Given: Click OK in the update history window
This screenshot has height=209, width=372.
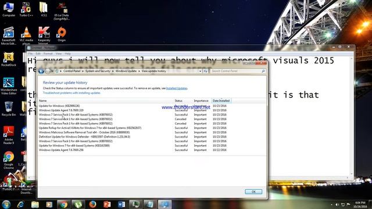Looking at the screenshot, I should (253, 192).
